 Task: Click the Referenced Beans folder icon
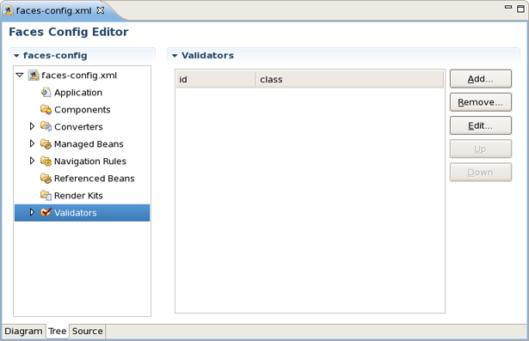click(x=46, y=179)
